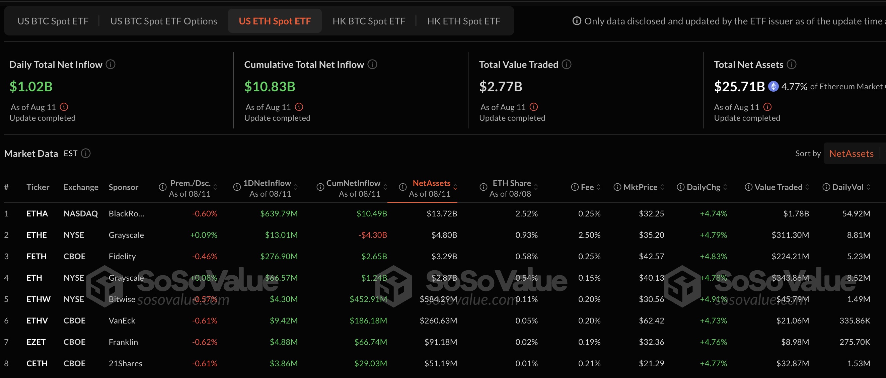Viewport: 886px width, 378px height.
Task: Click the ETH ticker in row 4
Action: click(x=34, y=277)
